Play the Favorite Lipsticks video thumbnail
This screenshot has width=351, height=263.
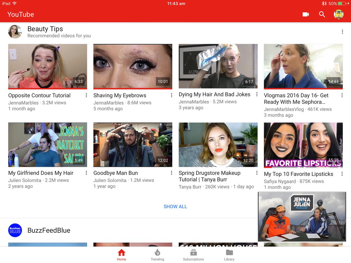[x=303, y=145]
